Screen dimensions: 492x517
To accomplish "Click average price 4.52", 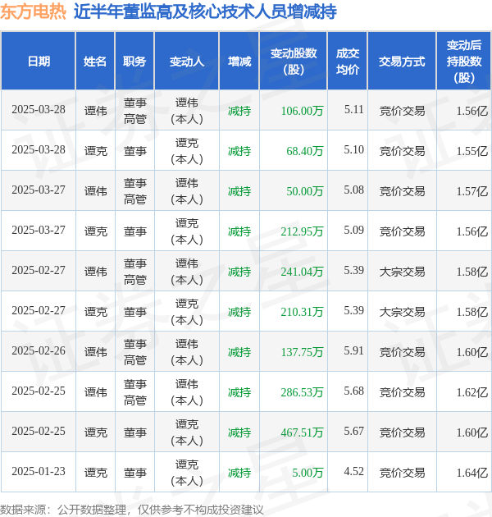I will pyautogui.click(x=354, y=472).
